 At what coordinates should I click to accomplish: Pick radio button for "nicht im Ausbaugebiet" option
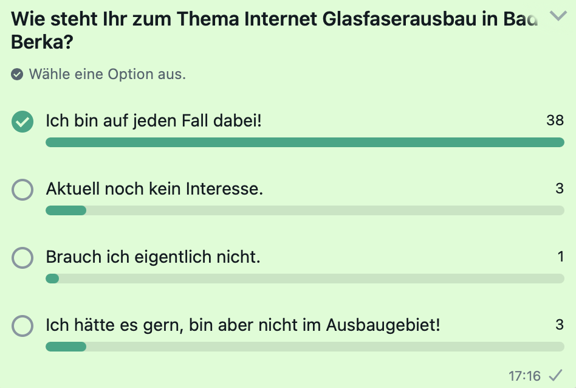coord(22,327)
